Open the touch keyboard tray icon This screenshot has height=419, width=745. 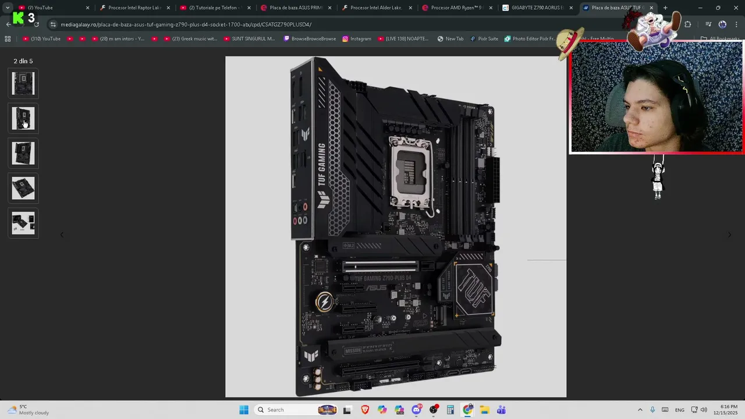point(665,410)
